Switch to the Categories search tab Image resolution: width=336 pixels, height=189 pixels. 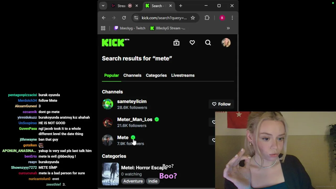coord(156,75)
